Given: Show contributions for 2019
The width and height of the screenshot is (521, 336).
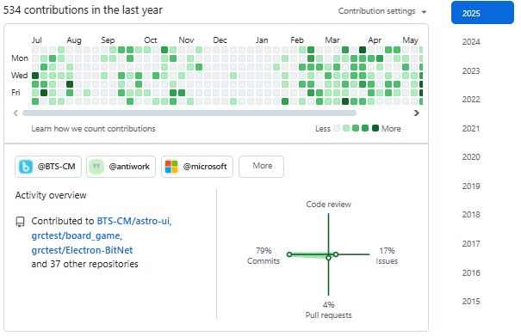Looking at the screenshot, I should tap(471, 186).
